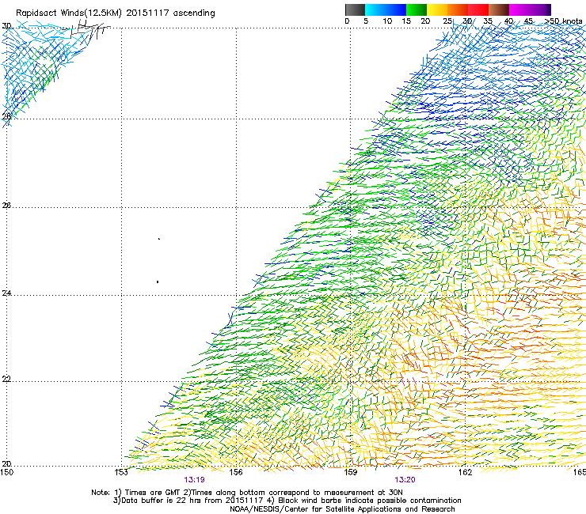Image resolution: width=586 pixels, height=514 pixels.
Task: Click the '22' latitude axis label
Action: point(6,380)
